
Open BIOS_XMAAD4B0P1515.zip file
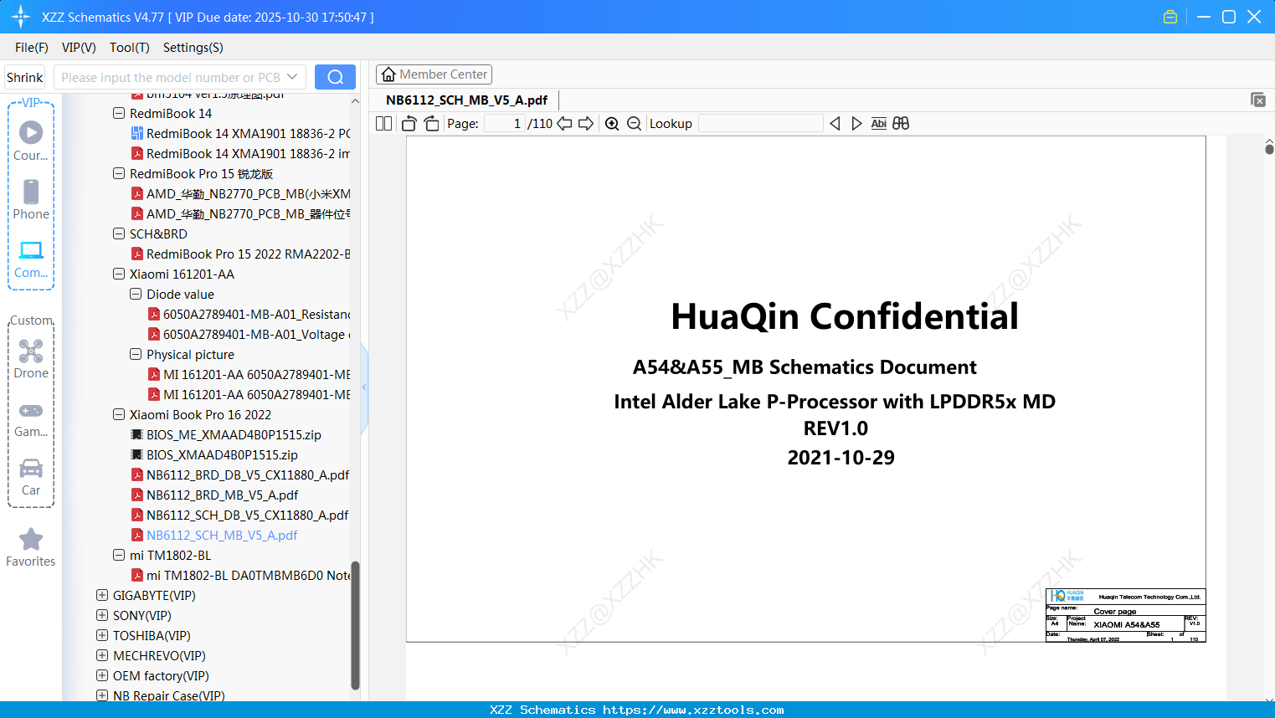tap(214, 455)
